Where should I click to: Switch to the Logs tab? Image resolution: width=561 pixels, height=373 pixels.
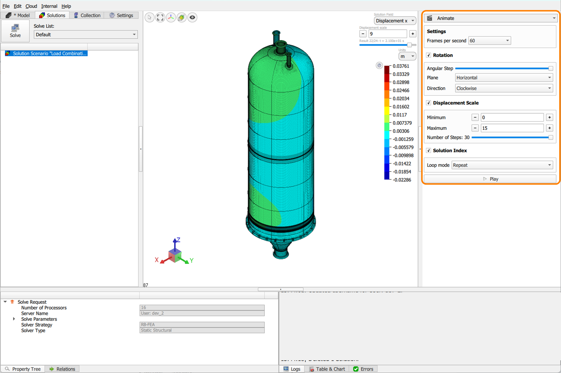click(x=292, y=369)
